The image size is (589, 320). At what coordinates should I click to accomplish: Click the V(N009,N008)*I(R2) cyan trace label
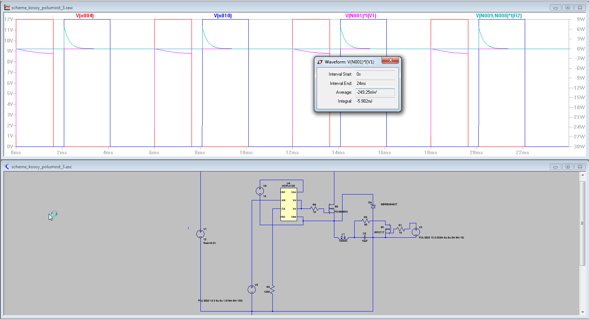click(x=499, y=16)
